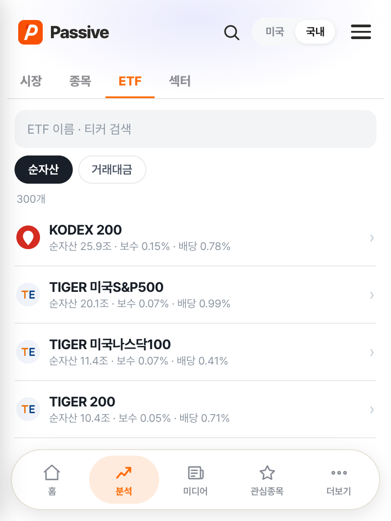Viewport: 391px width, 521px height.
Task: Select the 분석 chart icon
Action: point(124,472)
